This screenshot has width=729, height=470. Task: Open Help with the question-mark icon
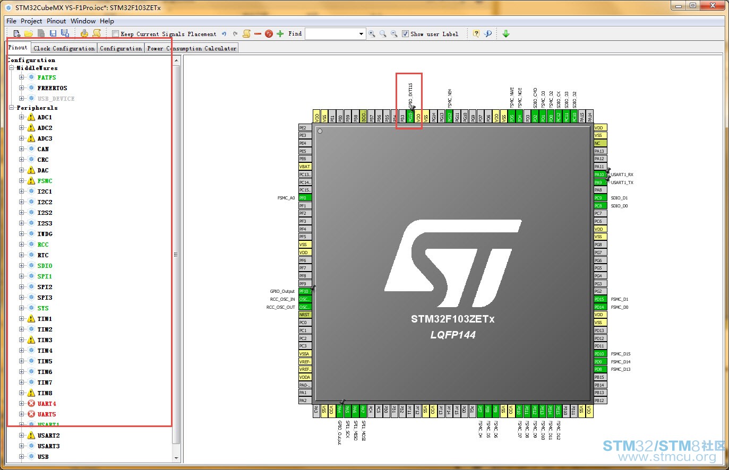pyautogui.click(x=476, y=33)
